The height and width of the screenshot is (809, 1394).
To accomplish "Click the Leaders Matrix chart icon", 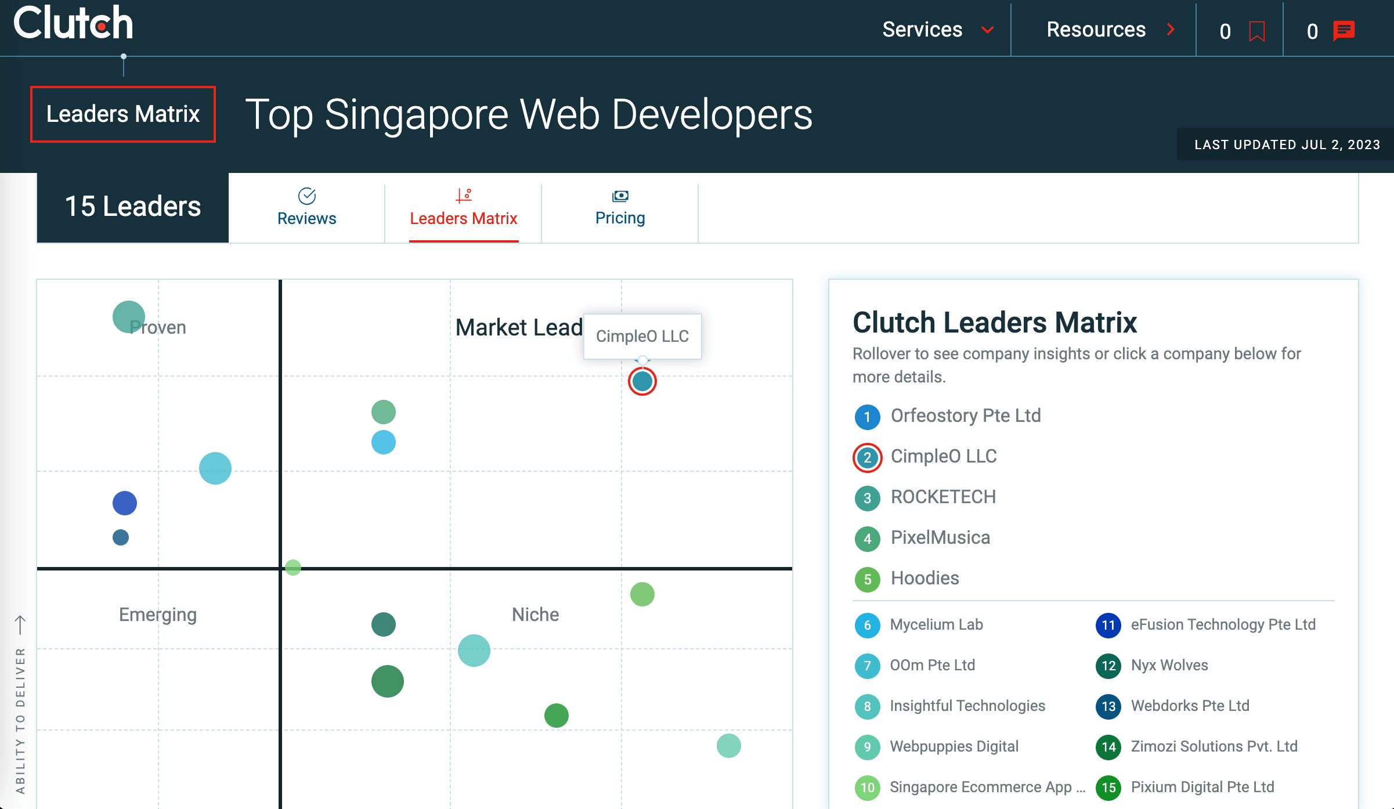I will click(464, 196).
